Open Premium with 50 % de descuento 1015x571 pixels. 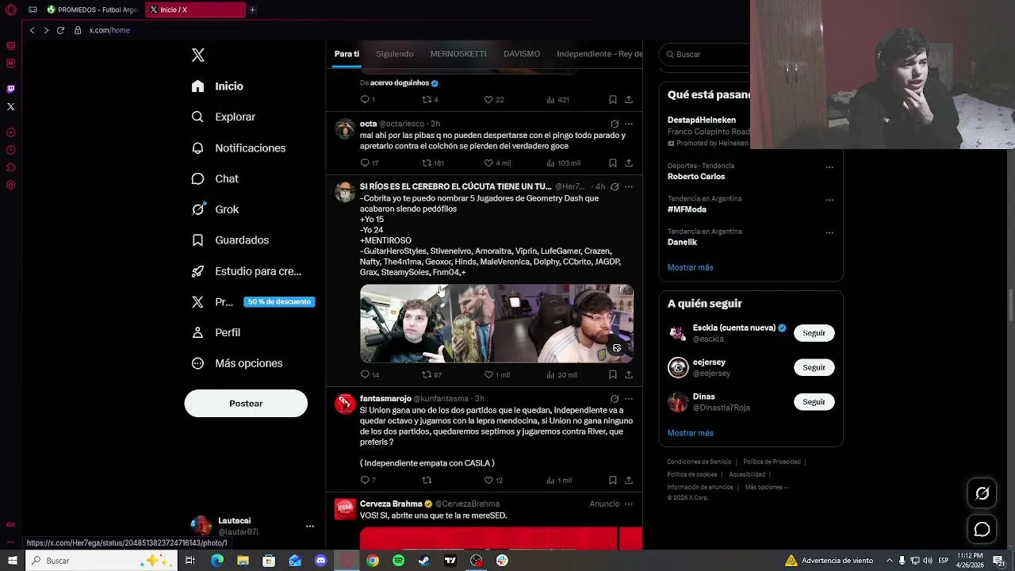(x=253, y=302)
